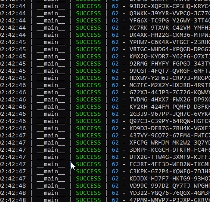This screenshot has width=210, height=202.
Task: Click SUCCESS on the 92RMG-FHYFY row
Action: point(88,64)
